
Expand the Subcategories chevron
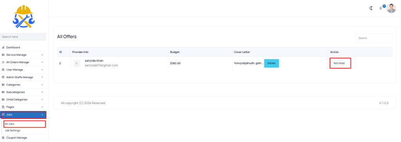click(42, 92)
